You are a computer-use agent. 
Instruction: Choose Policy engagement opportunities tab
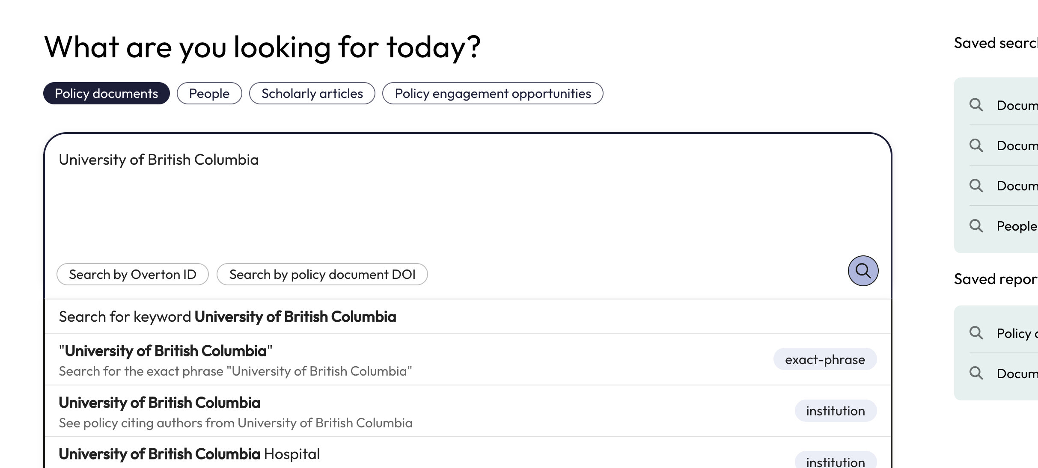pyautogui.click(x=493, y=93)
